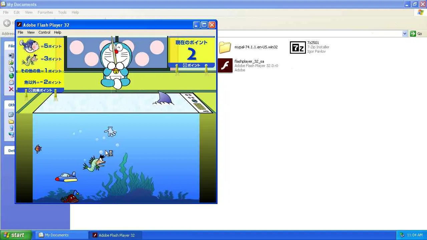The height and width of the screenshot is (240, 427).
Task: Click the current score number 2
Action: [191, 54]
